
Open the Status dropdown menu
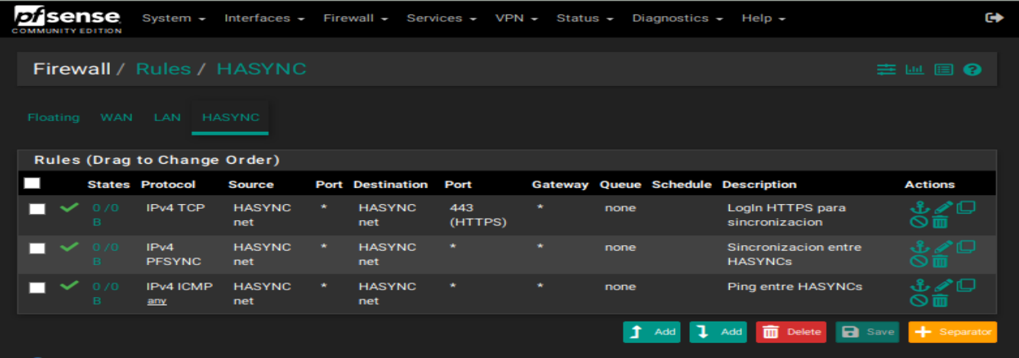pos(585,18)
